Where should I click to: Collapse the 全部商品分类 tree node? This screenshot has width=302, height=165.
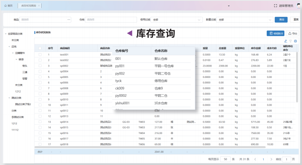point(6,34)
